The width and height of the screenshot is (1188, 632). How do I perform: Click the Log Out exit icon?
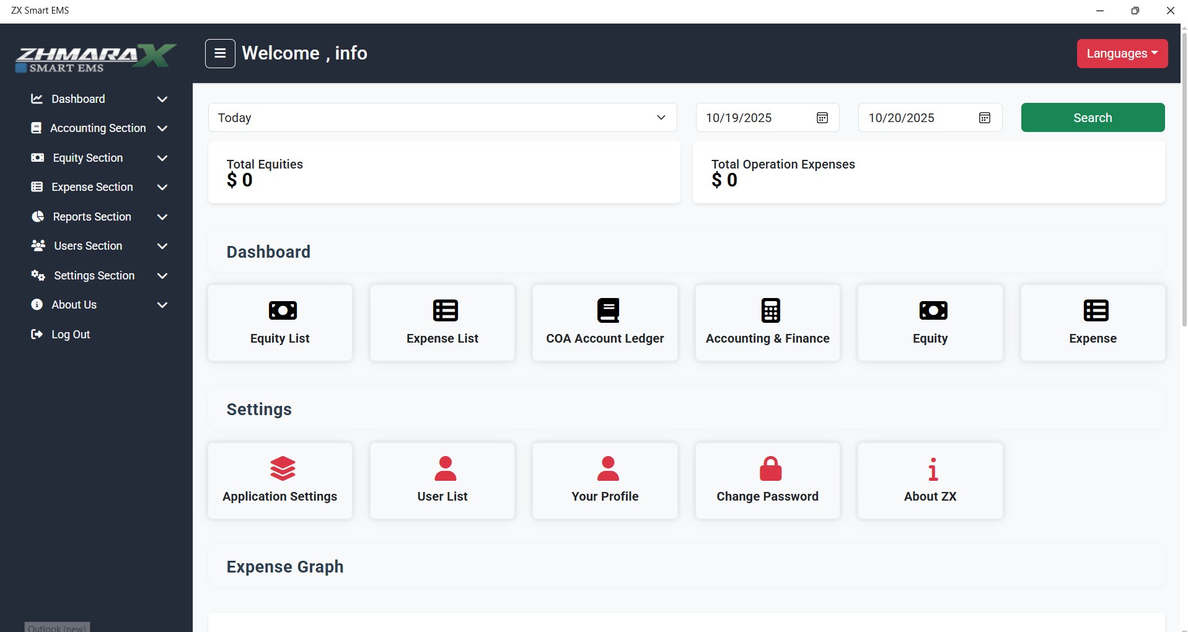(37, 334)
